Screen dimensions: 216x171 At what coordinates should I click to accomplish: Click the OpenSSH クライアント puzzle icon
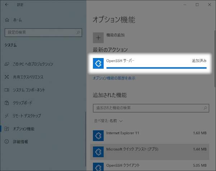[x=98, y=167]
